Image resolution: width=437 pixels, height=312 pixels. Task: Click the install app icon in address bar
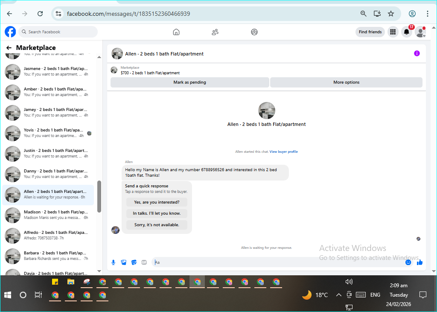[x=377, y=14]
